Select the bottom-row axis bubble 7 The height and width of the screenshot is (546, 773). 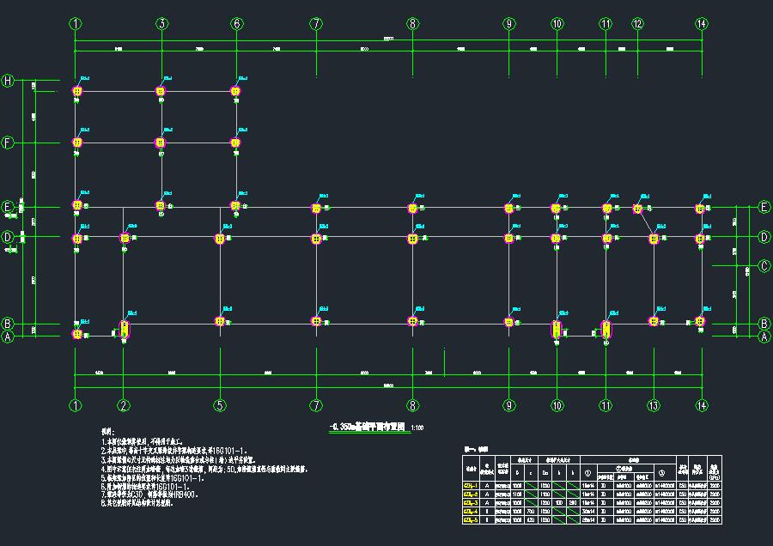(316, 405)
